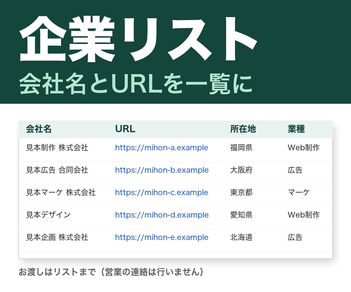The height and width of the screenshot is (292, 351).
Task: Open the https://mihon-a.example link
Action: [161, 148]
